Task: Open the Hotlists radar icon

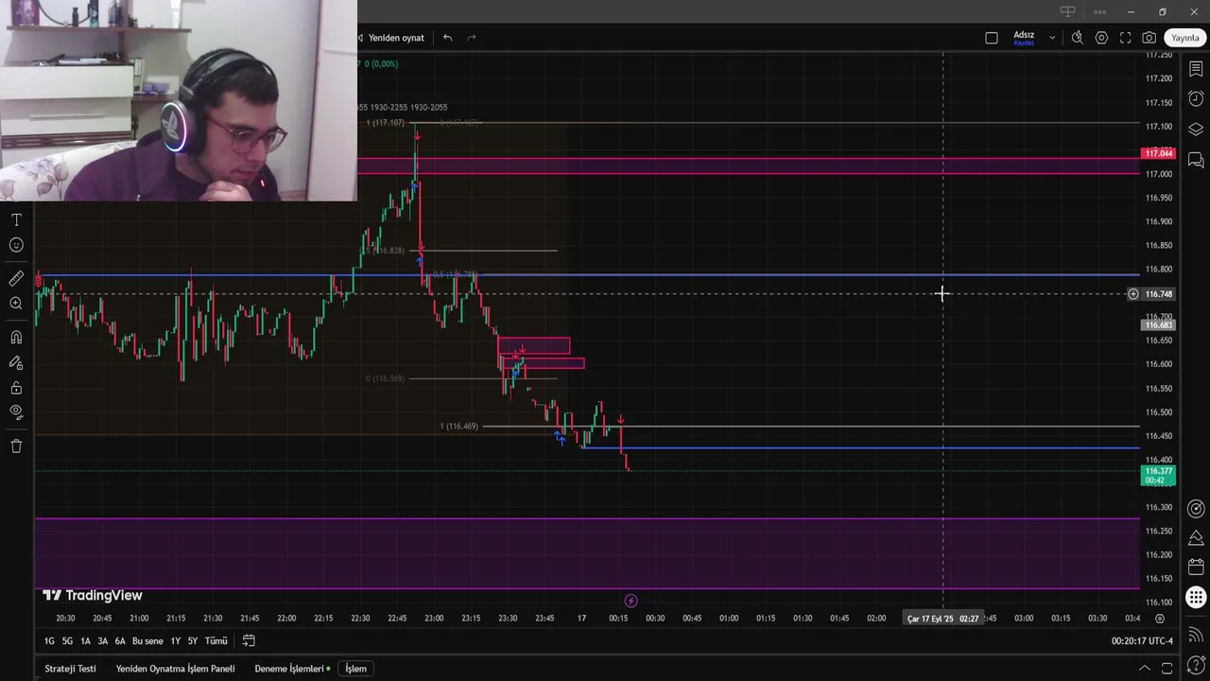Action: click(x=1196, y=509)
